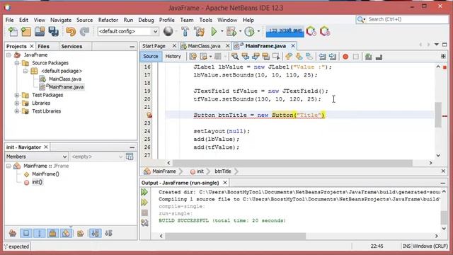Switch to the Services tab

(71, 46)
